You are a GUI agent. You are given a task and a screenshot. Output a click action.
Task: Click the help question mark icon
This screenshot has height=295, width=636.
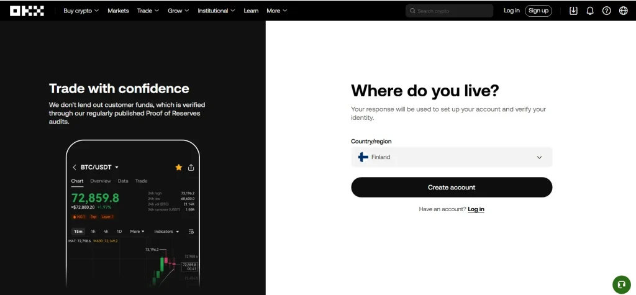(x=607, y=11)
